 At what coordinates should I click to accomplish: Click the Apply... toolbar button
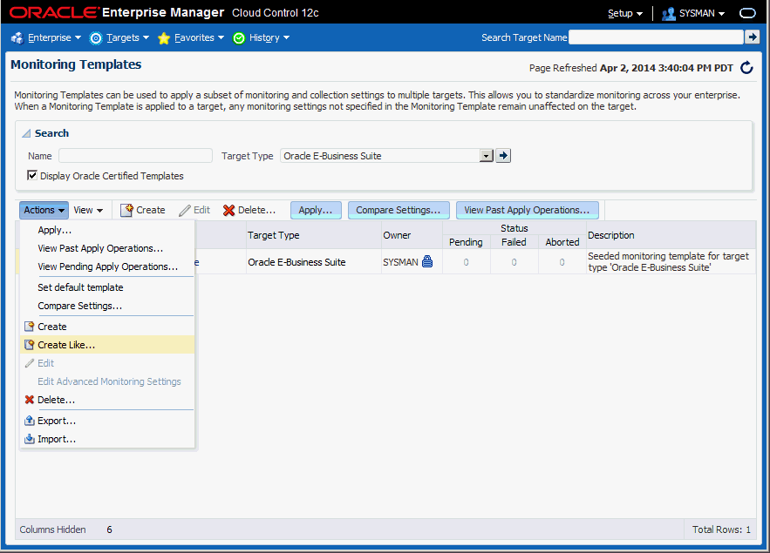[x=316, y=210]
